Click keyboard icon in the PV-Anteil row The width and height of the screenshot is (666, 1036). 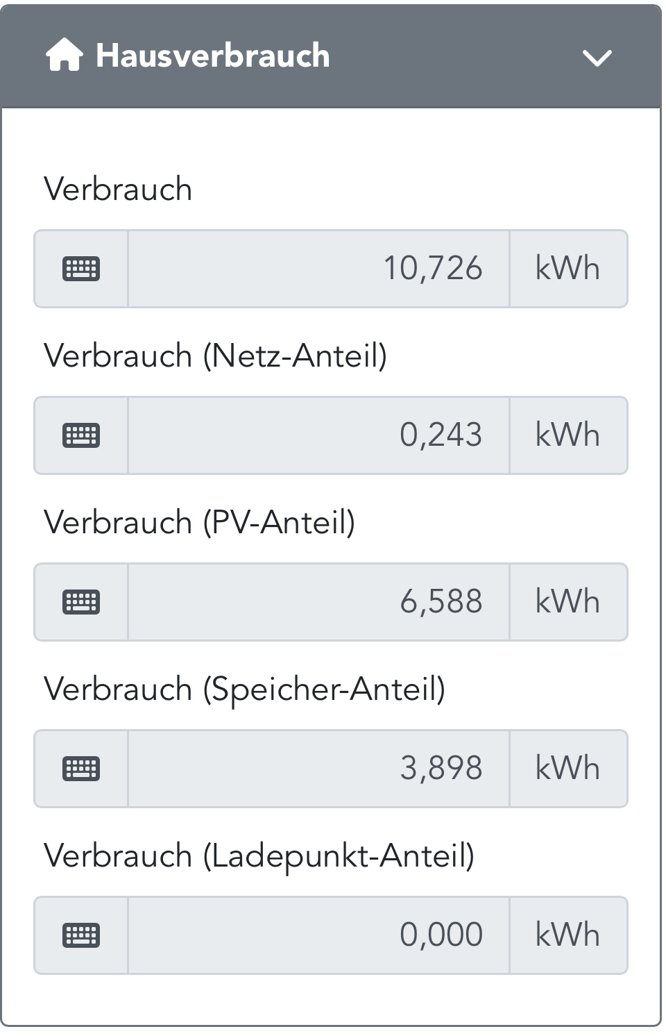point(81,602)
